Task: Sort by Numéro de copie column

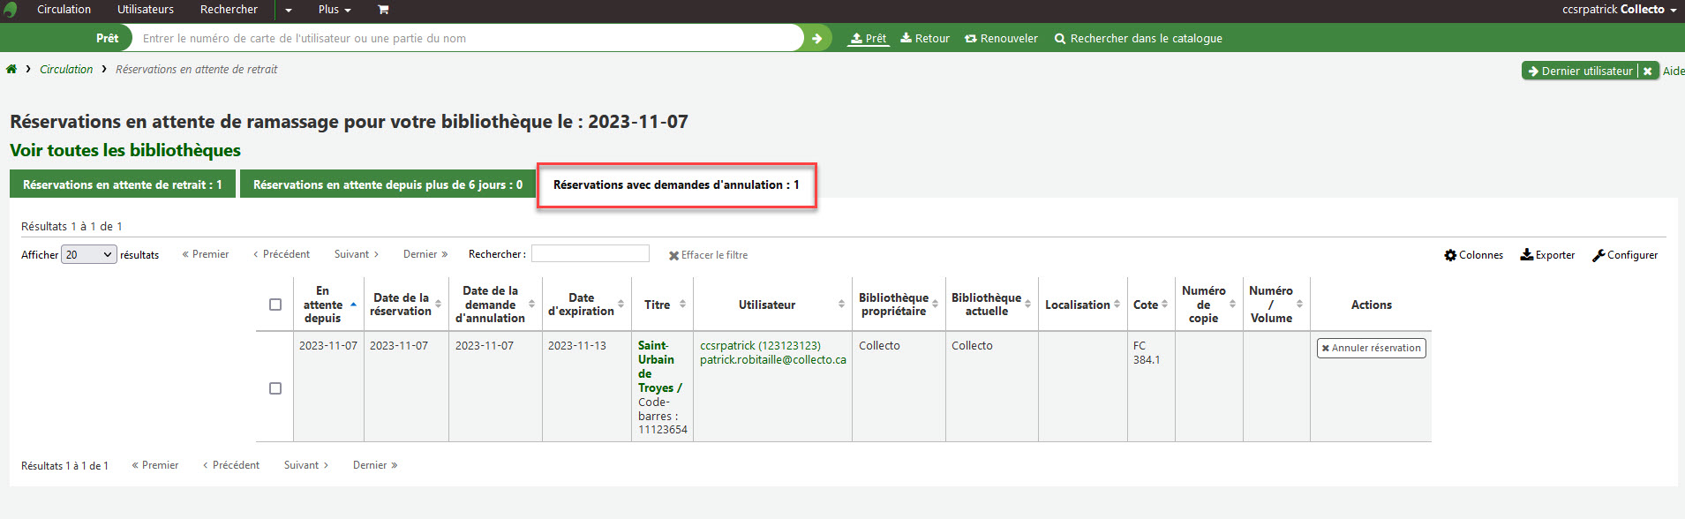Action: [1208, 305]
